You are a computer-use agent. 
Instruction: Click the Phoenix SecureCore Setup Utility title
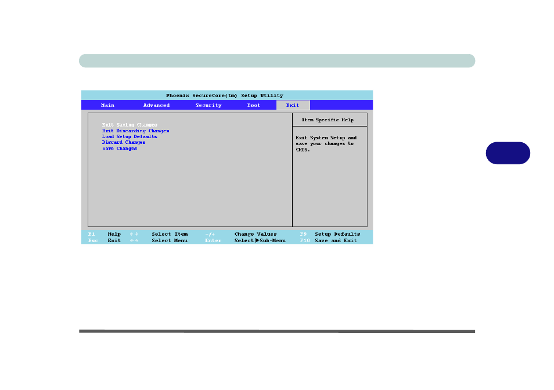[x=225, y=95]
